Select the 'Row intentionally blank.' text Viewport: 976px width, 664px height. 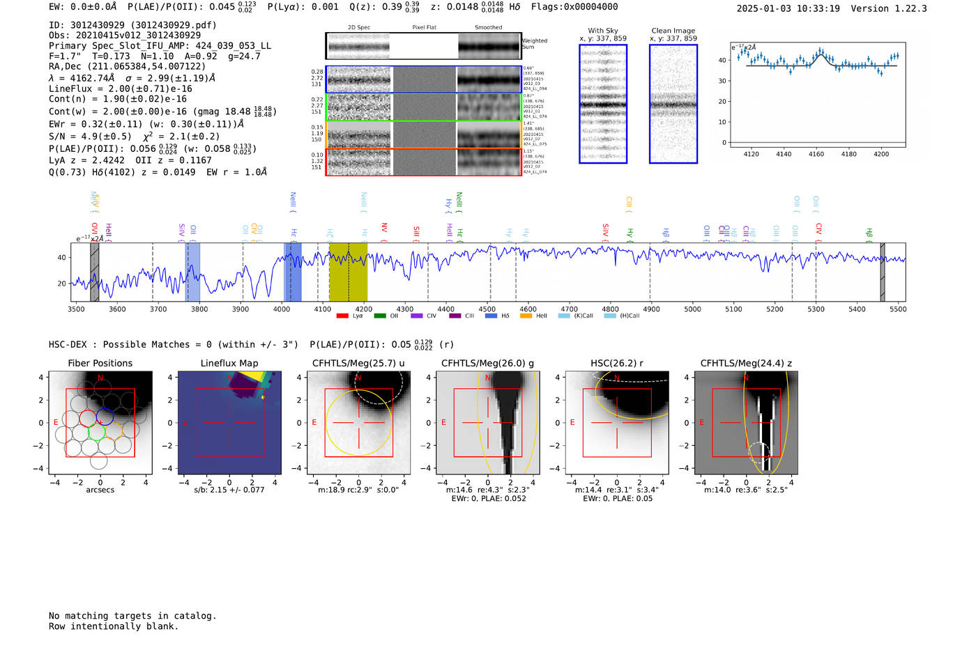point(114,626)
